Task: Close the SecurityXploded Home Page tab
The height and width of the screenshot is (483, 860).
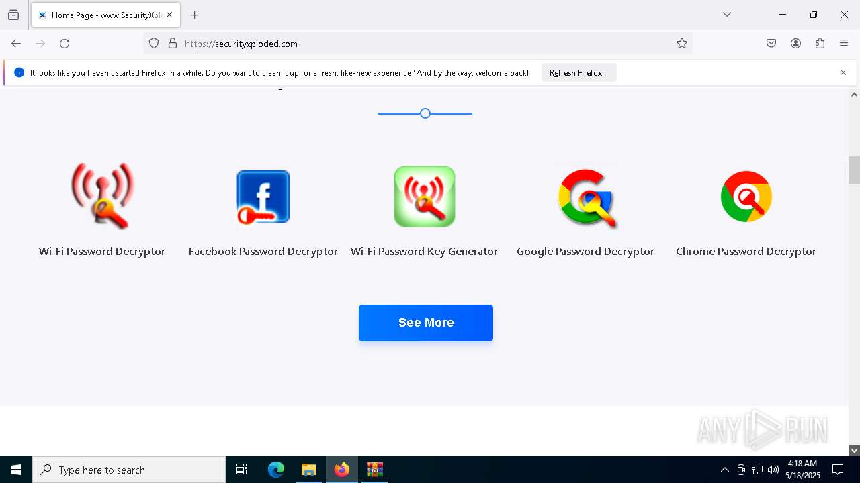Action: pyautogui.click(x=169, y=15)
